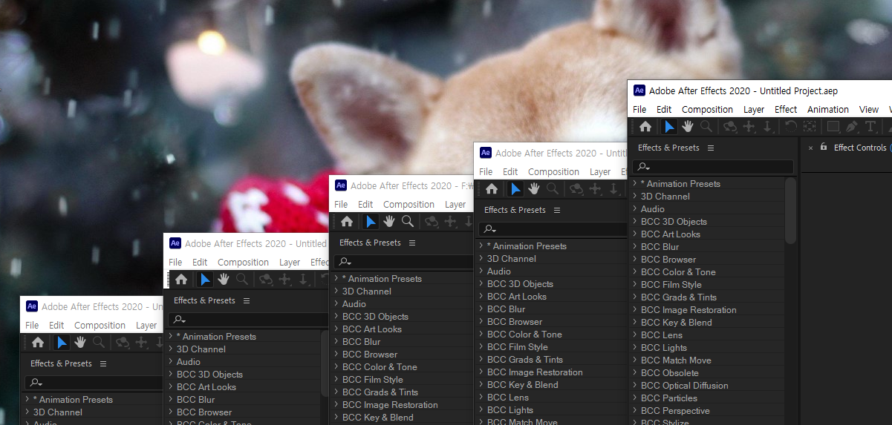892x425 pixels.
Task: Click effects search field in middle window
Action: pos(403,262)
